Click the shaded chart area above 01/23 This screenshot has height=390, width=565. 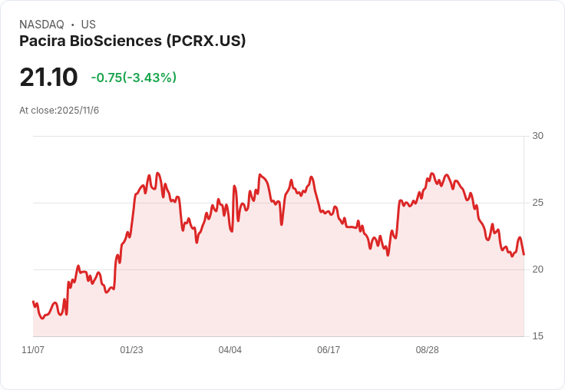point(131,292)
